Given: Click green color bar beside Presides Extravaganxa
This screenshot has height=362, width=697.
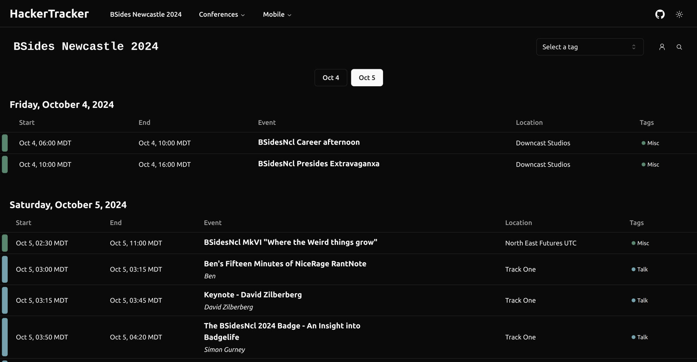Looking at the screenshot, I should click(5, 164).
